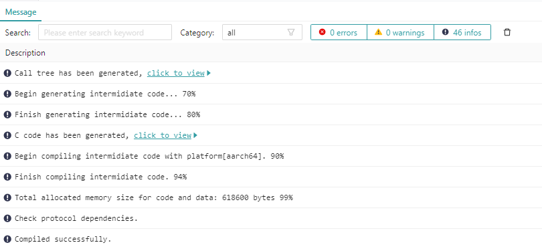Click the filter funnel icon in Category box
The image size is (542, 249).
291,32
